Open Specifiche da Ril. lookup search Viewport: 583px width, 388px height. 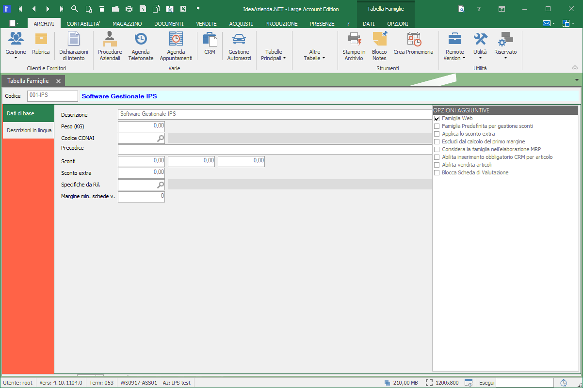point(160,185)
